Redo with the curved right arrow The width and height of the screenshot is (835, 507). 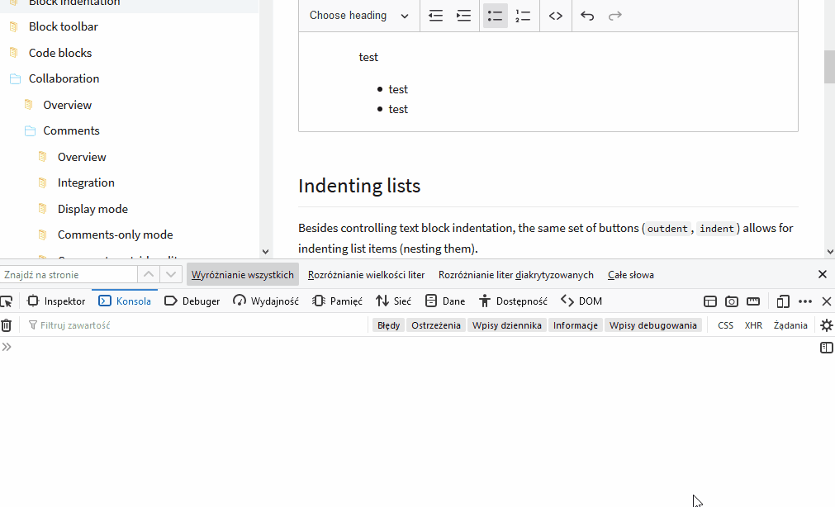[615, 16]
